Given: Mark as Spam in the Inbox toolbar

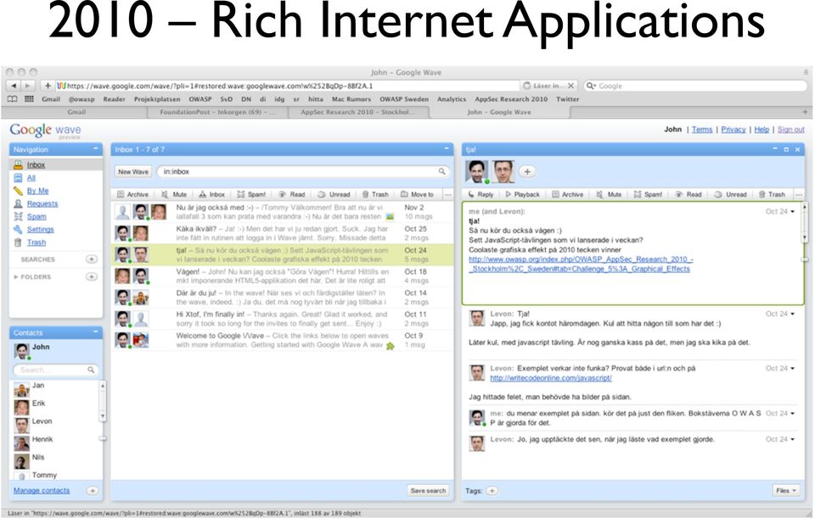Looking at the screenshot, I should (251, 194).
